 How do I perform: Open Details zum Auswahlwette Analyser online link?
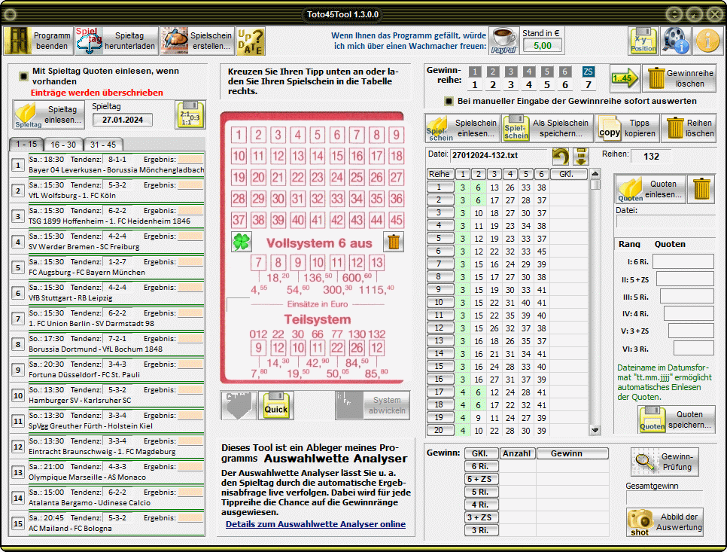point(316,523)
